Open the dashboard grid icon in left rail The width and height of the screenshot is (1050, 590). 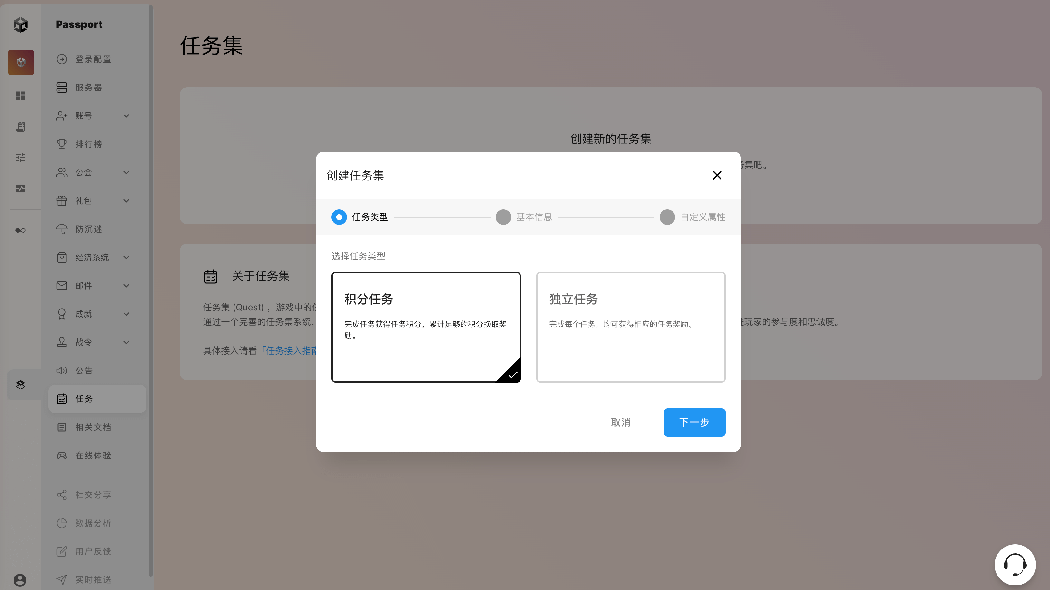coord(20,96)
